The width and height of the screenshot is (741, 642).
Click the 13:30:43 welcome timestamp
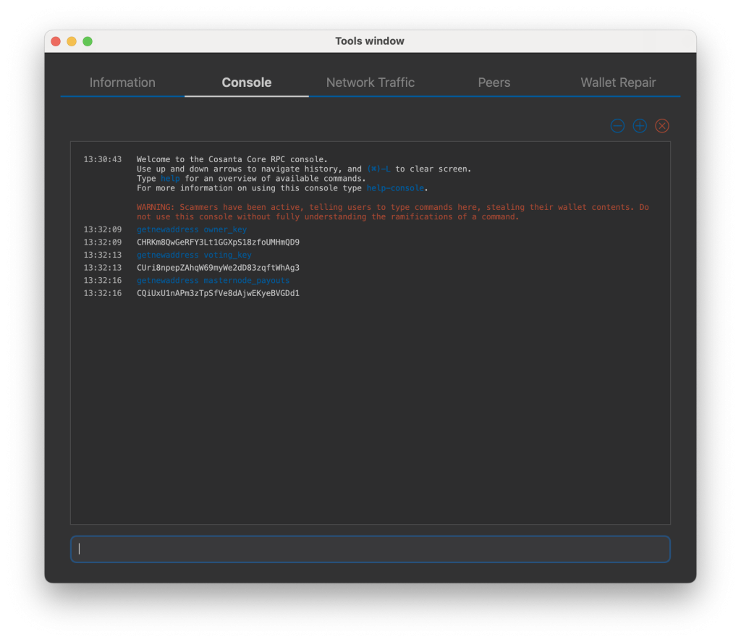(x=103, y=159)
